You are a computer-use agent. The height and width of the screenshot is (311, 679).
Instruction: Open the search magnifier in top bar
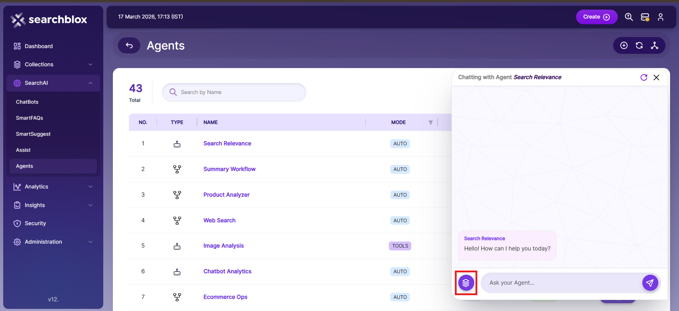tap(629, 17)
